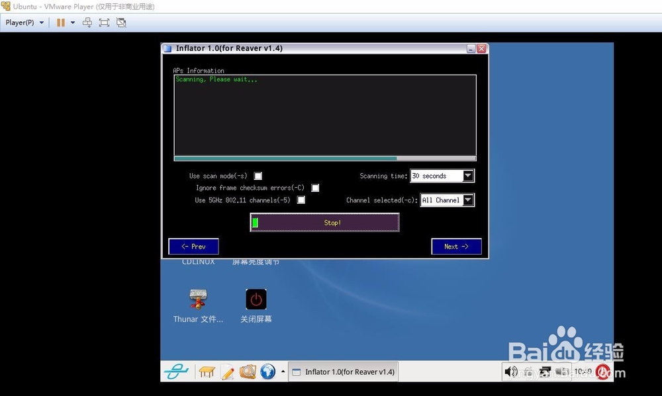Screen dimensions: 662x396
Task: Open the Channel selected dropdown showing All Channel
Action: click(447, 200)
